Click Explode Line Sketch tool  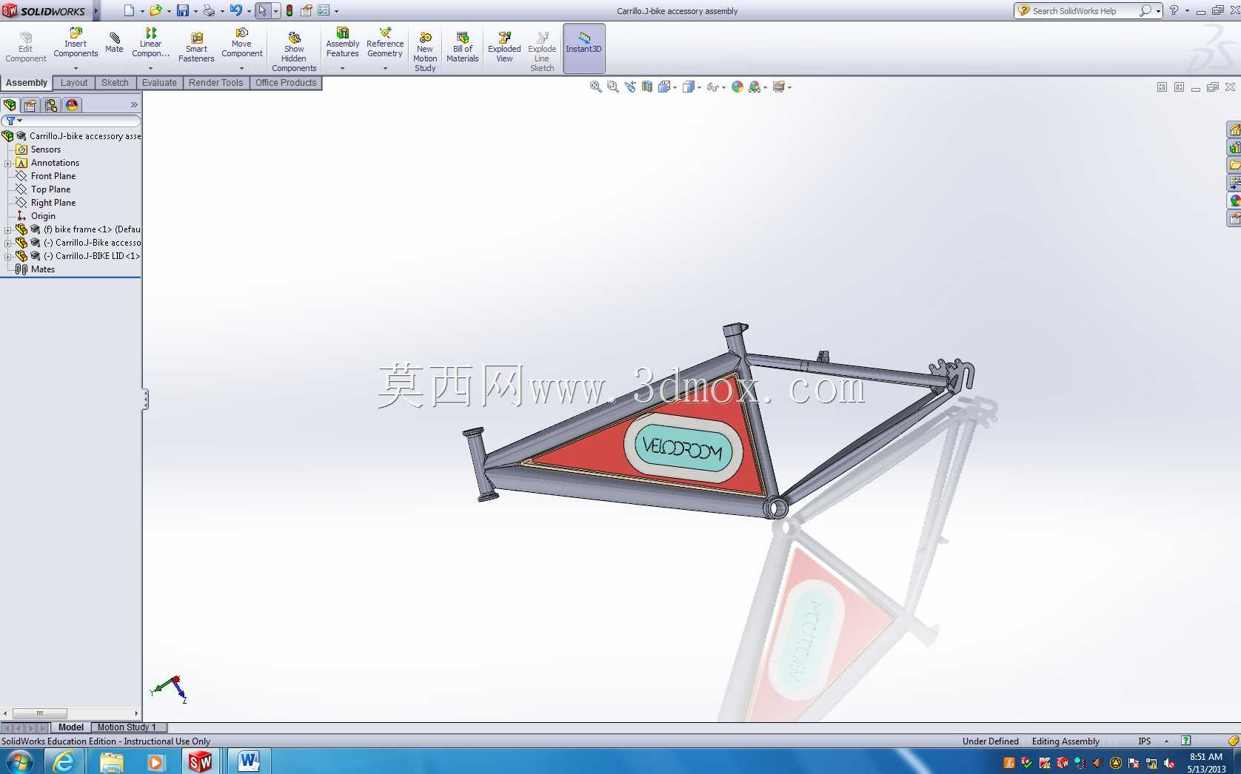542,52
